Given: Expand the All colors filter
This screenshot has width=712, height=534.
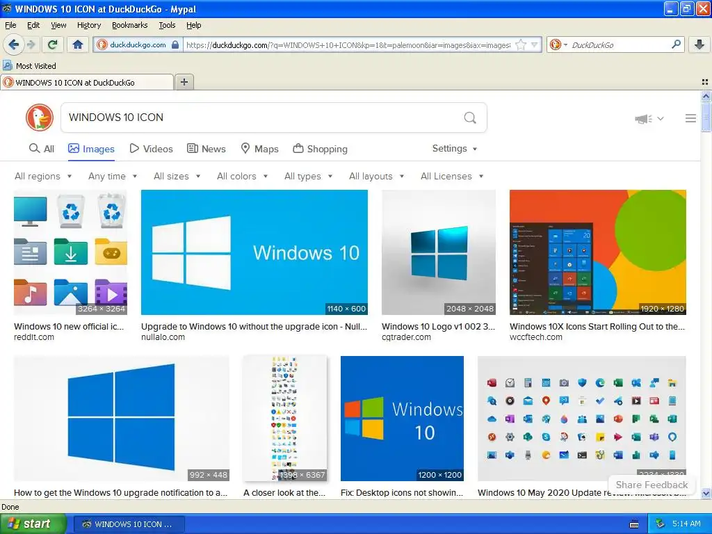Looking at the screenshot, I should (242, 176).
